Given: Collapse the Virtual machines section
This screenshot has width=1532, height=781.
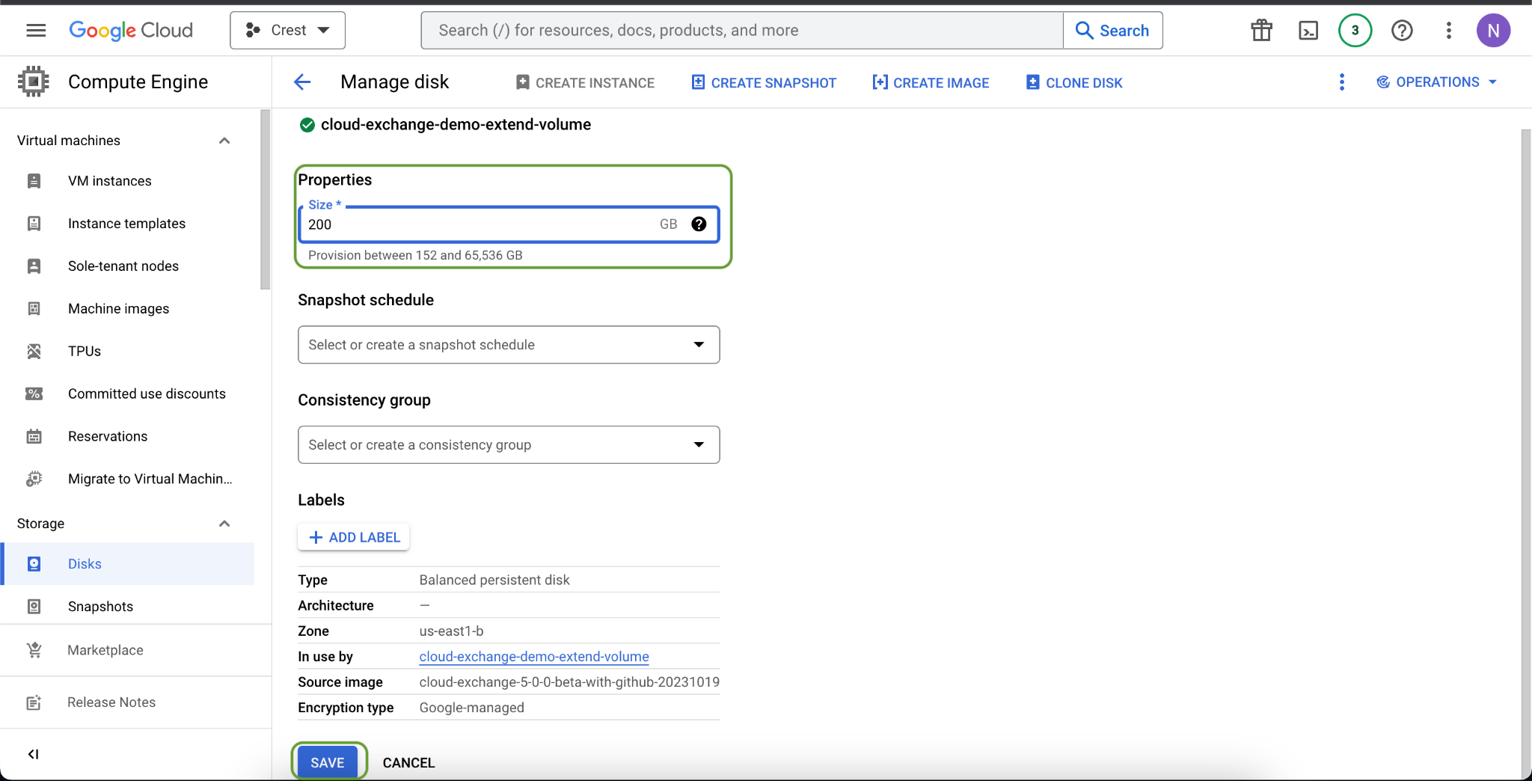Looking at the screenshot, I should (224, 141).
